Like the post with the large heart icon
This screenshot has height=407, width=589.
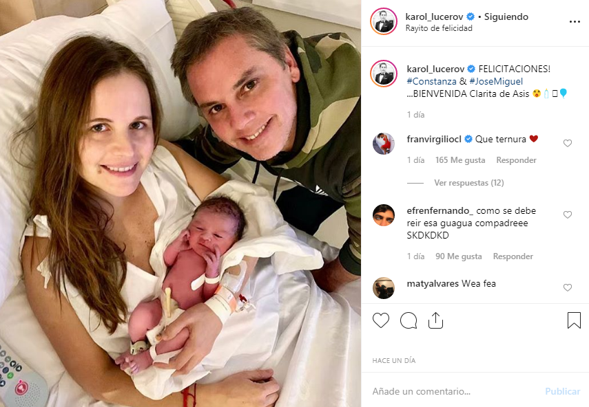pos(380,321)
